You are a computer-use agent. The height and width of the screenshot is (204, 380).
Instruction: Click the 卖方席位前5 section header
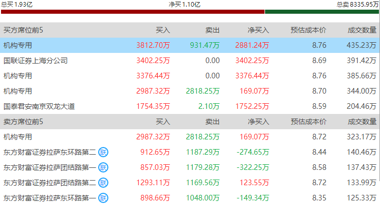click(x=23, y=122)
